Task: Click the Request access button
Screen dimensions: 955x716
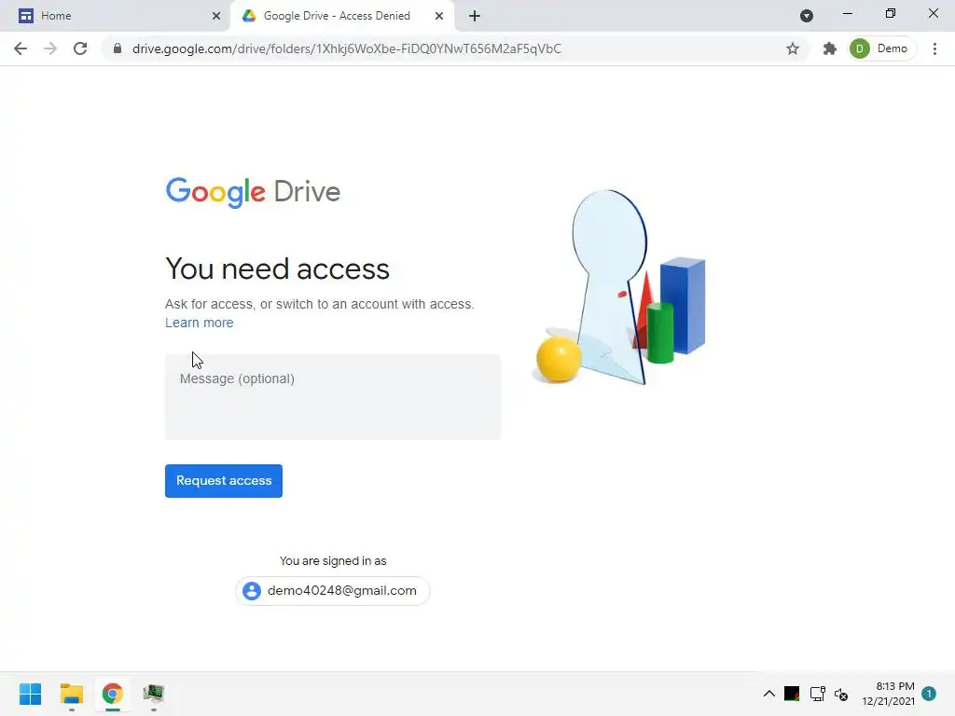Action: pos(224,481)
